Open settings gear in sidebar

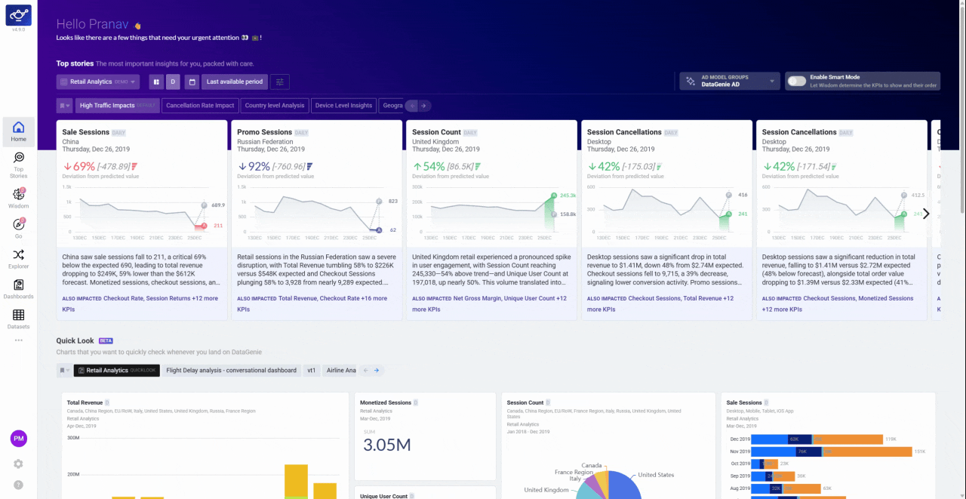pyautogui.click(x=18, y=464)
